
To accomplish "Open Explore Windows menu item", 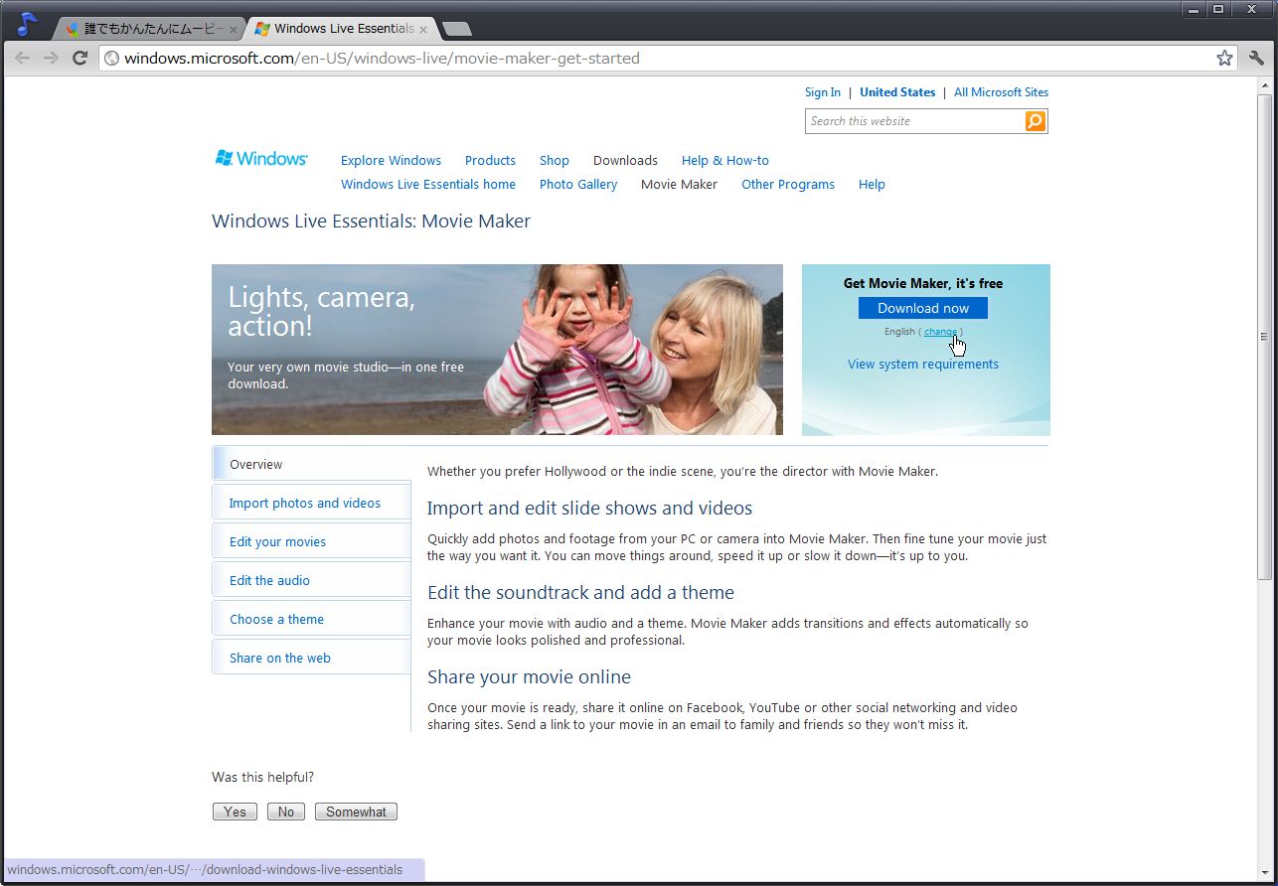I will point(391,160).
